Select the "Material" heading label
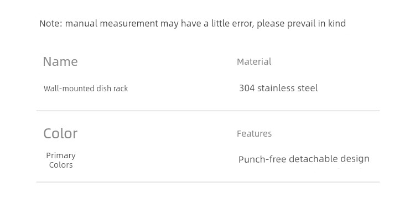 pyautogui.click(x=254, y=61)
